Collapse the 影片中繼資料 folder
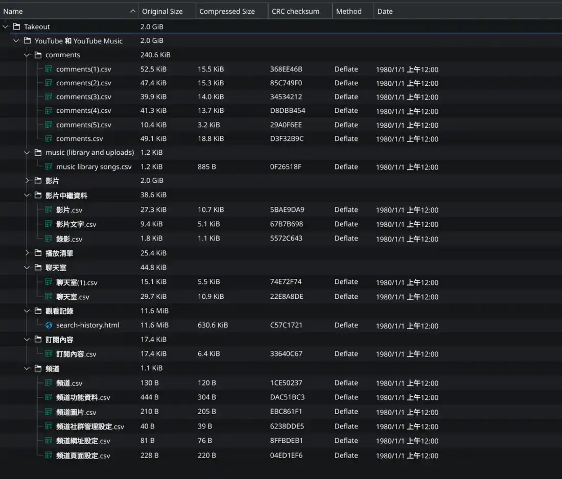 (27, 195)
